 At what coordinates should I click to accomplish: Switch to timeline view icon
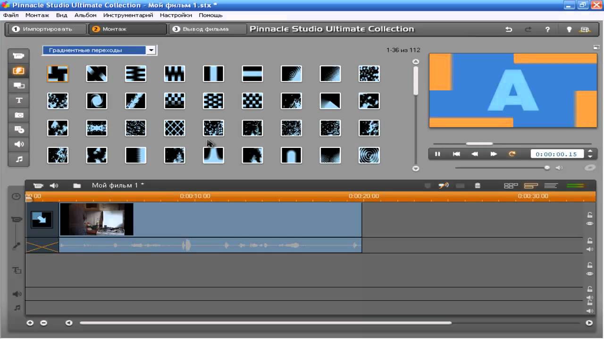click(531, 186)
